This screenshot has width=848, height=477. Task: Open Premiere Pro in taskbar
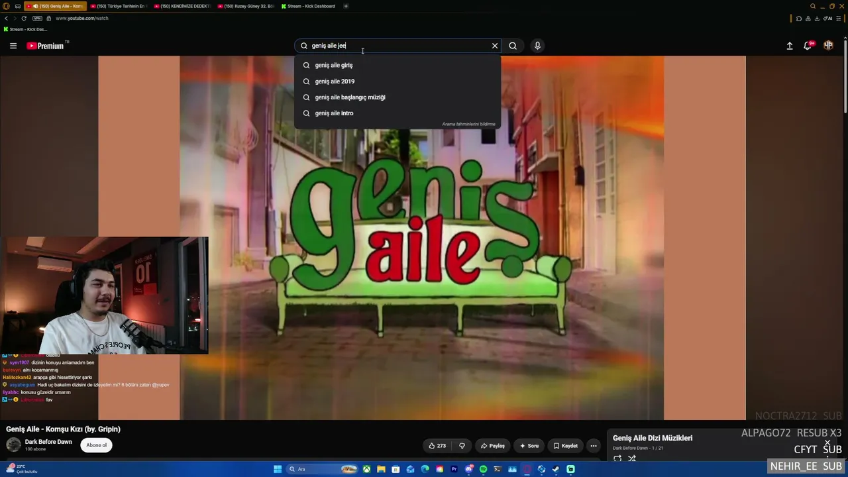pyautogui.click(x=454, y=469)
